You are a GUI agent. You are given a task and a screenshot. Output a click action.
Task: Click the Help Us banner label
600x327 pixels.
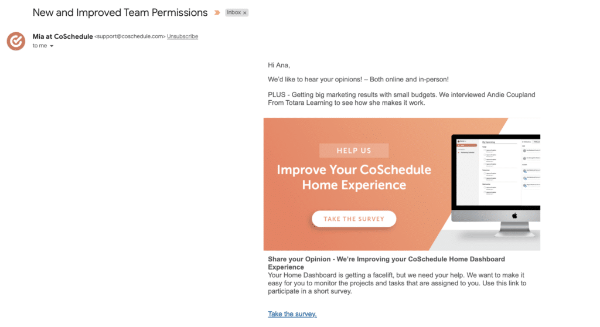(354, 151)
